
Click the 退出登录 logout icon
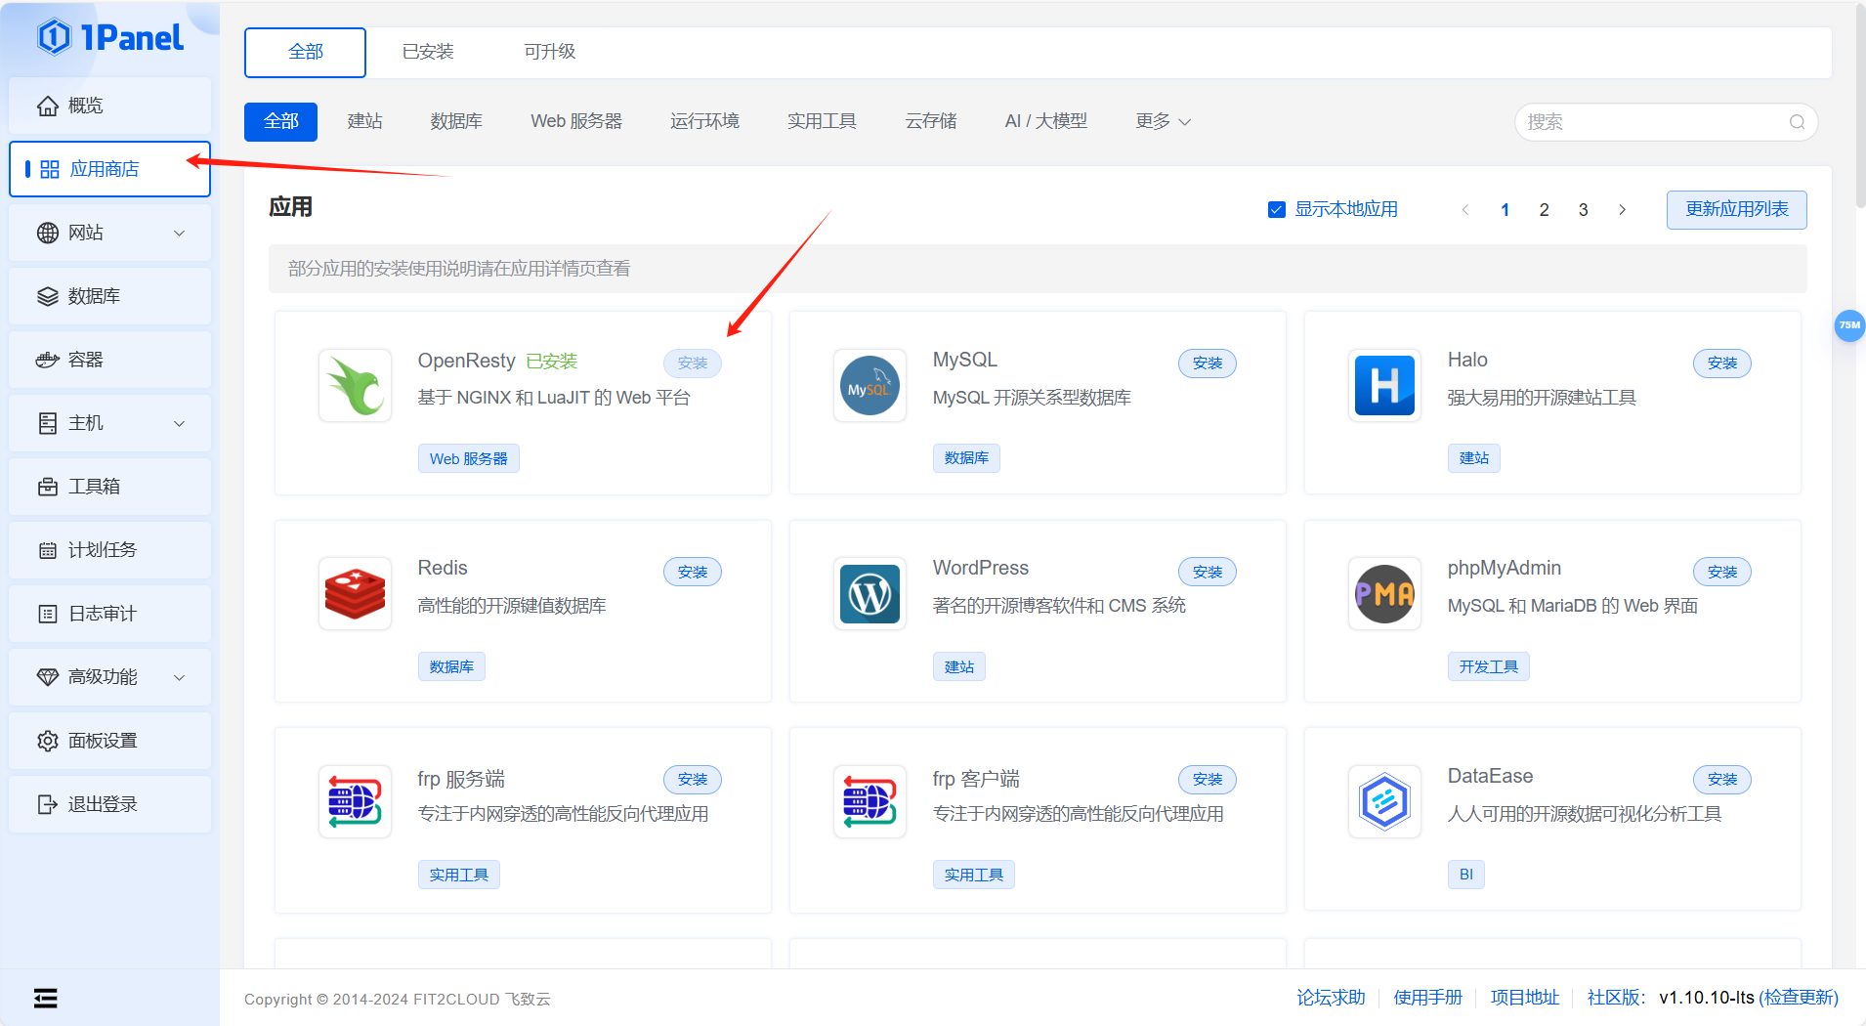coord(47,804)
